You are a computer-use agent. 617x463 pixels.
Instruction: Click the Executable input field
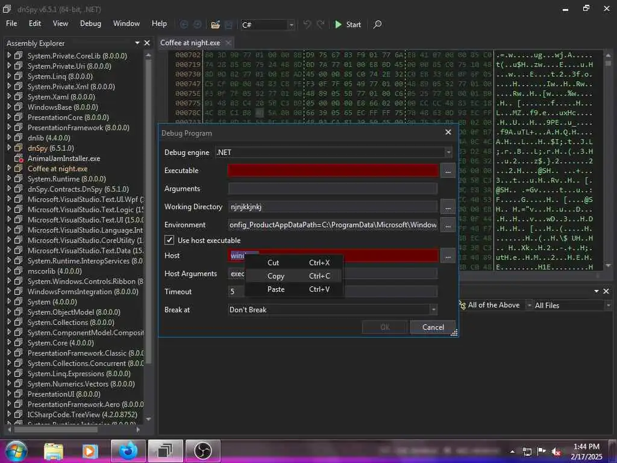tap(333, 171)
